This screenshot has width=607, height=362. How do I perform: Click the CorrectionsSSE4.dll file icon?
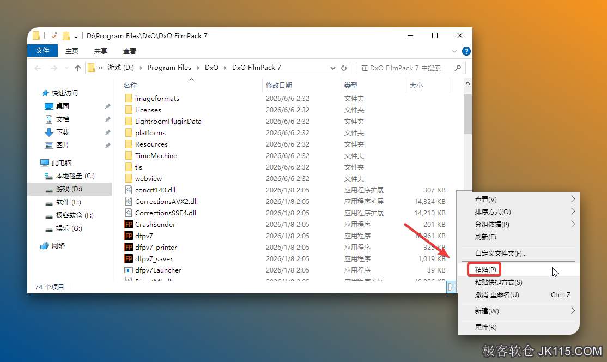pyautogui.click(x=129, y=213)
